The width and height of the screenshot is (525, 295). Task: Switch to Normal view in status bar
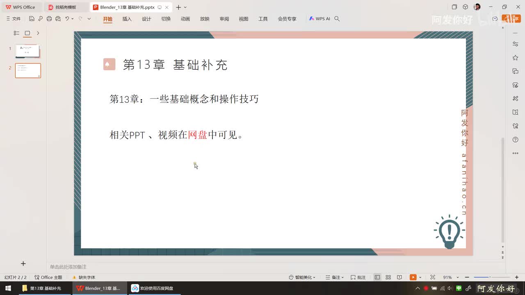(x=377, y=277)
